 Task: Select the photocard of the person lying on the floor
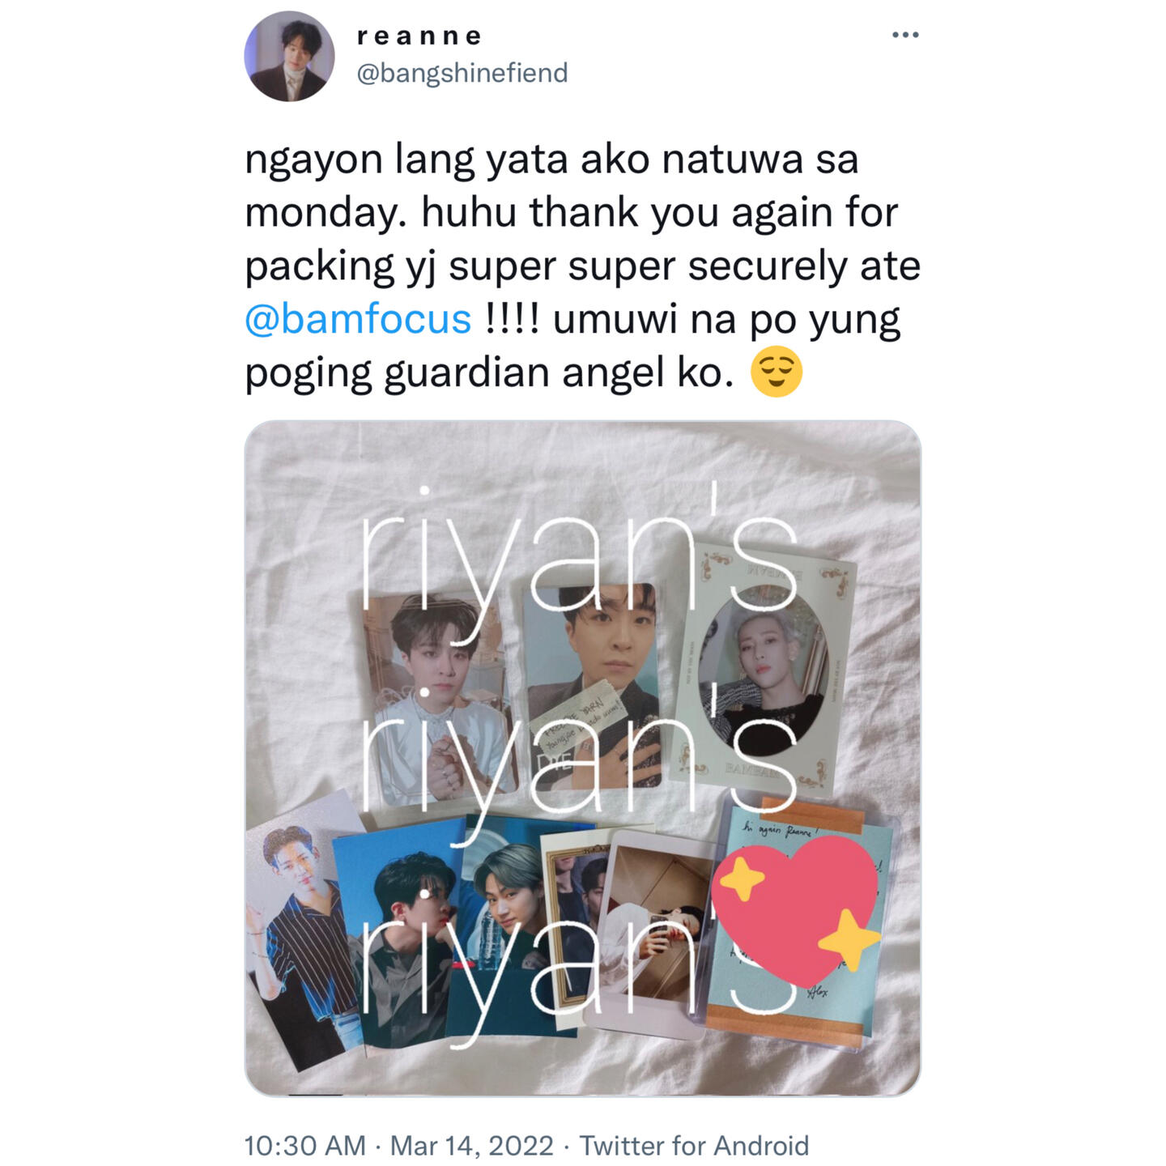(656, 931)
